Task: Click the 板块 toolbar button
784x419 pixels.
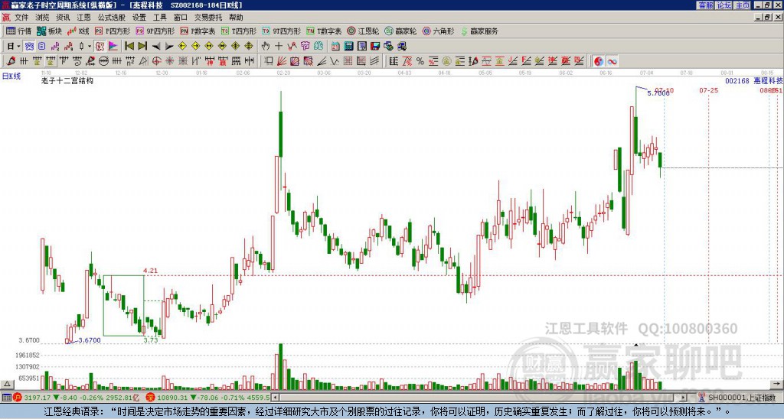Action: [50, 31]
